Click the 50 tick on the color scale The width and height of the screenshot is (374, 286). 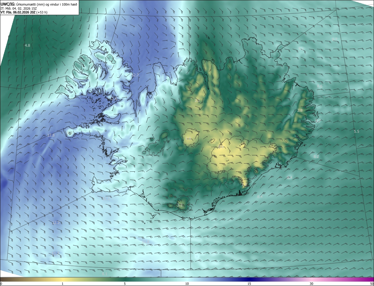pos(372,284)
